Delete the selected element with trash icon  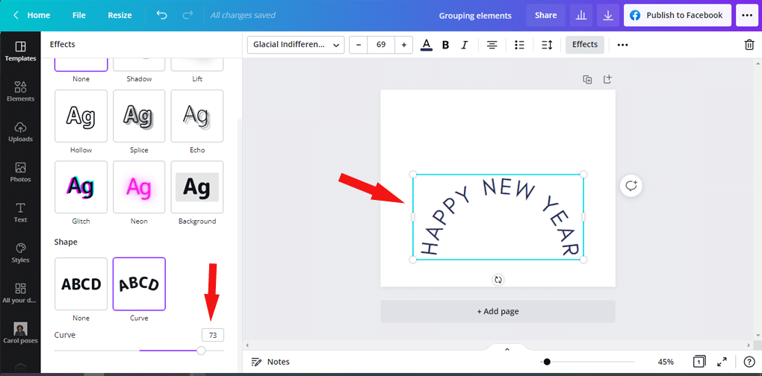click(x=749, y=45)
